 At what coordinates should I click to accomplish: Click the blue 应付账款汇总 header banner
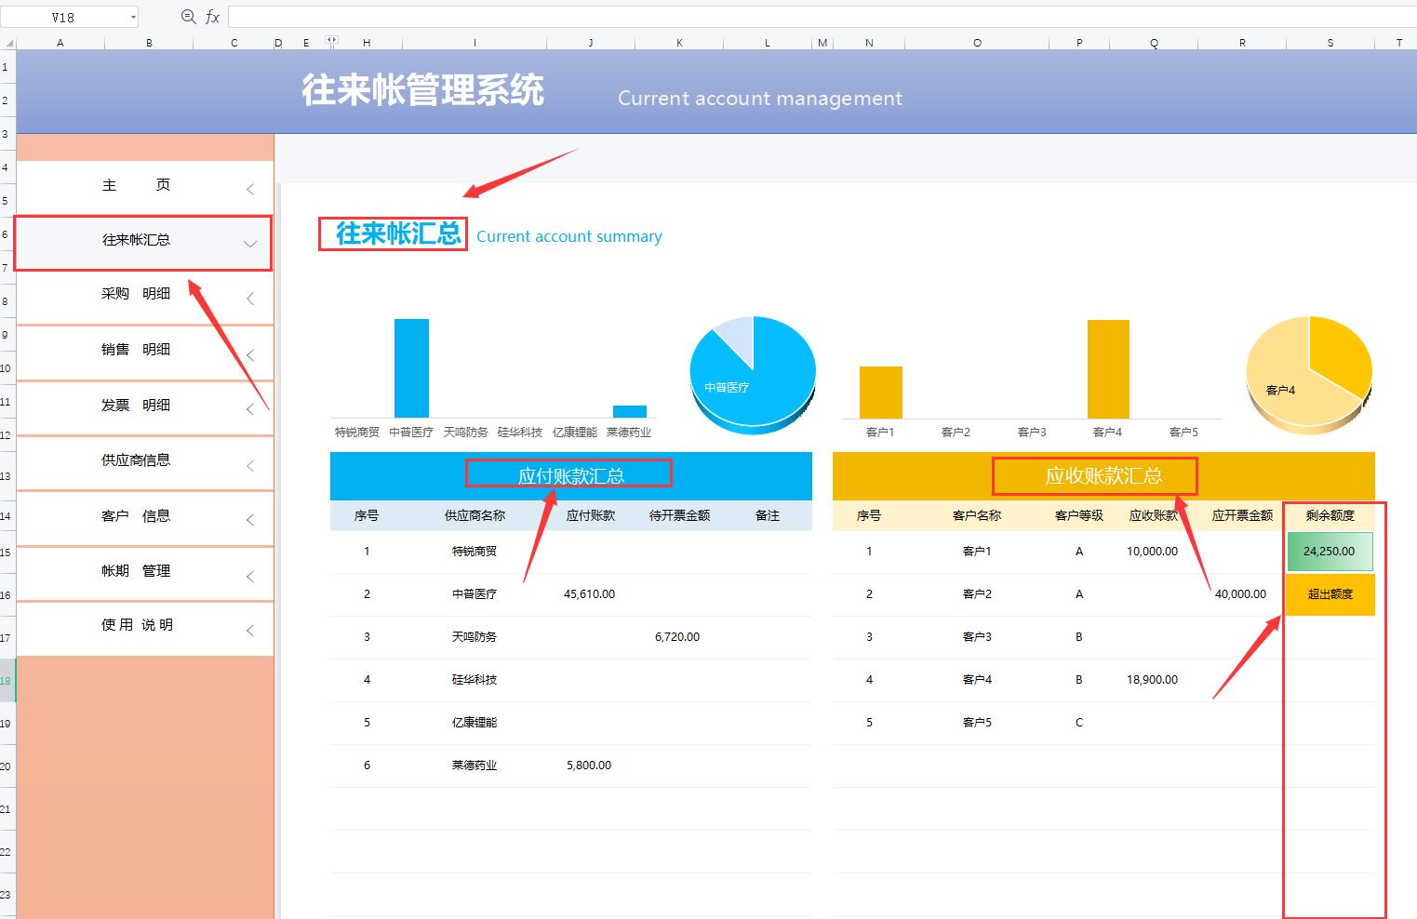(568, 473)
